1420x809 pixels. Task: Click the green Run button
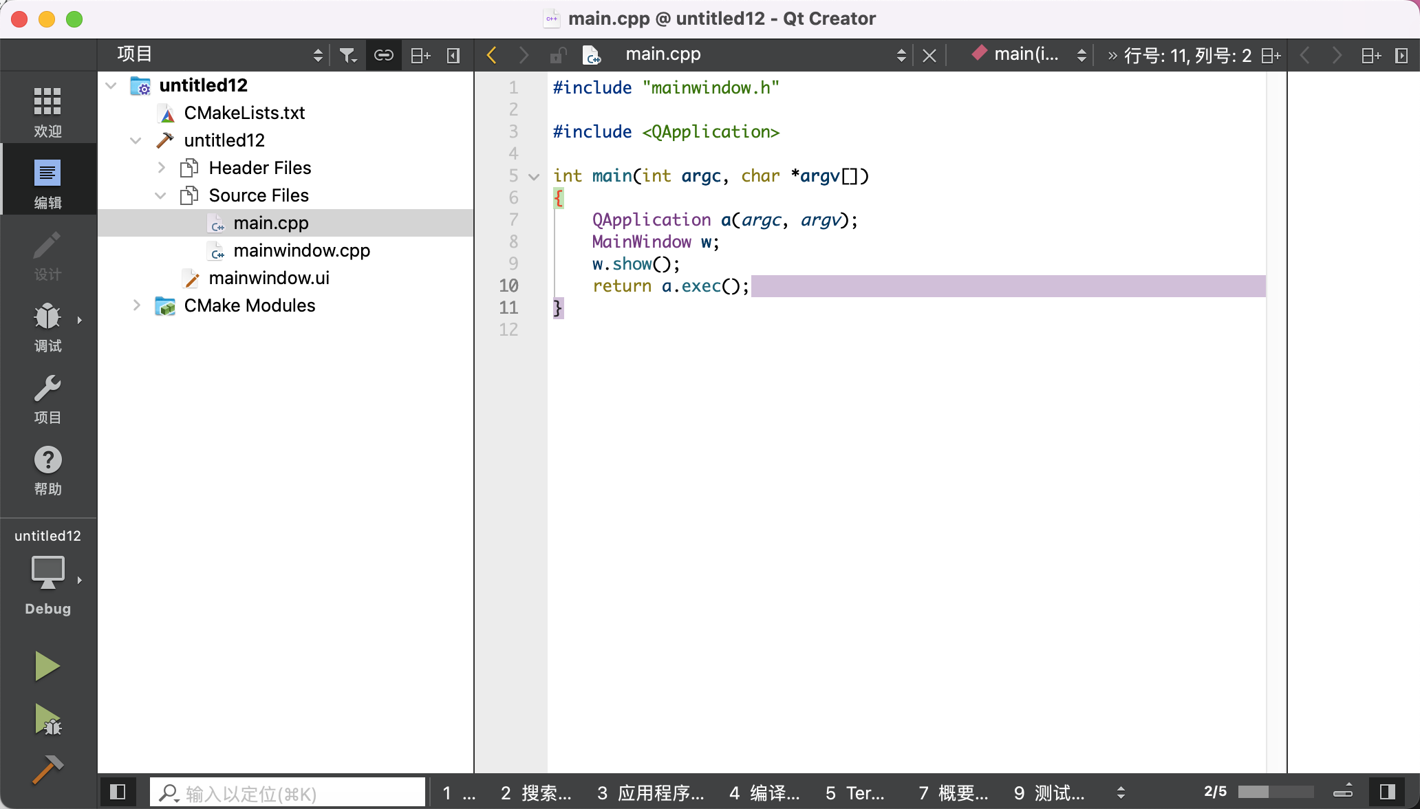pos(47,666)
